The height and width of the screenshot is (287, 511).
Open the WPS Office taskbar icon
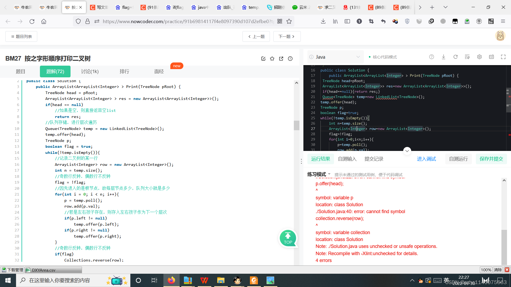tap(204, 280)
